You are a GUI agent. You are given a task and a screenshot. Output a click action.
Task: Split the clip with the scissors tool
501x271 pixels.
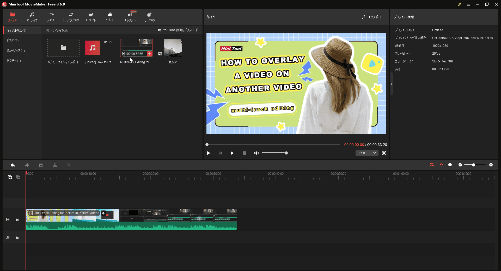(55, 165)
